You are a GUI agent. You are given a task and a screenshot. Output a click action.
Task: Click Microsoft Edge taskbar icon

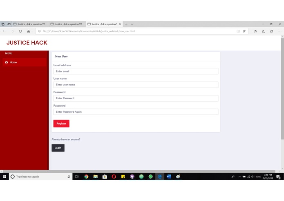pos(160,177)
